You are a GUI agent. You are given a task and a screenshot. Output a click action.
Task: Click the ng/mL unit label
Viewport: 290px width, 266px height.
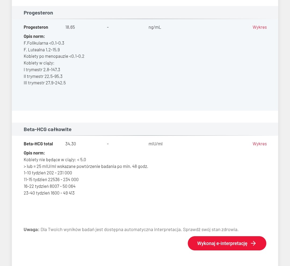pyautogui.click(x=155, y=27)
